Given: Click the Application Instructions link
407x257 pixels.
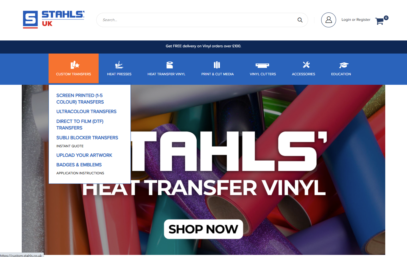Looking at the screenshot, I should pyautogui.click(x=80, y=173).
